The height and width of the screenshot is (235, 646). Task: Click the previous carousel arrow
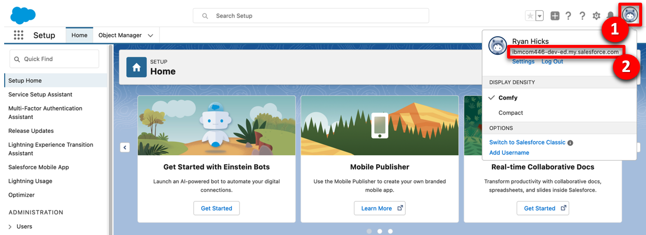pyautogui.click(x=125, y=147)
